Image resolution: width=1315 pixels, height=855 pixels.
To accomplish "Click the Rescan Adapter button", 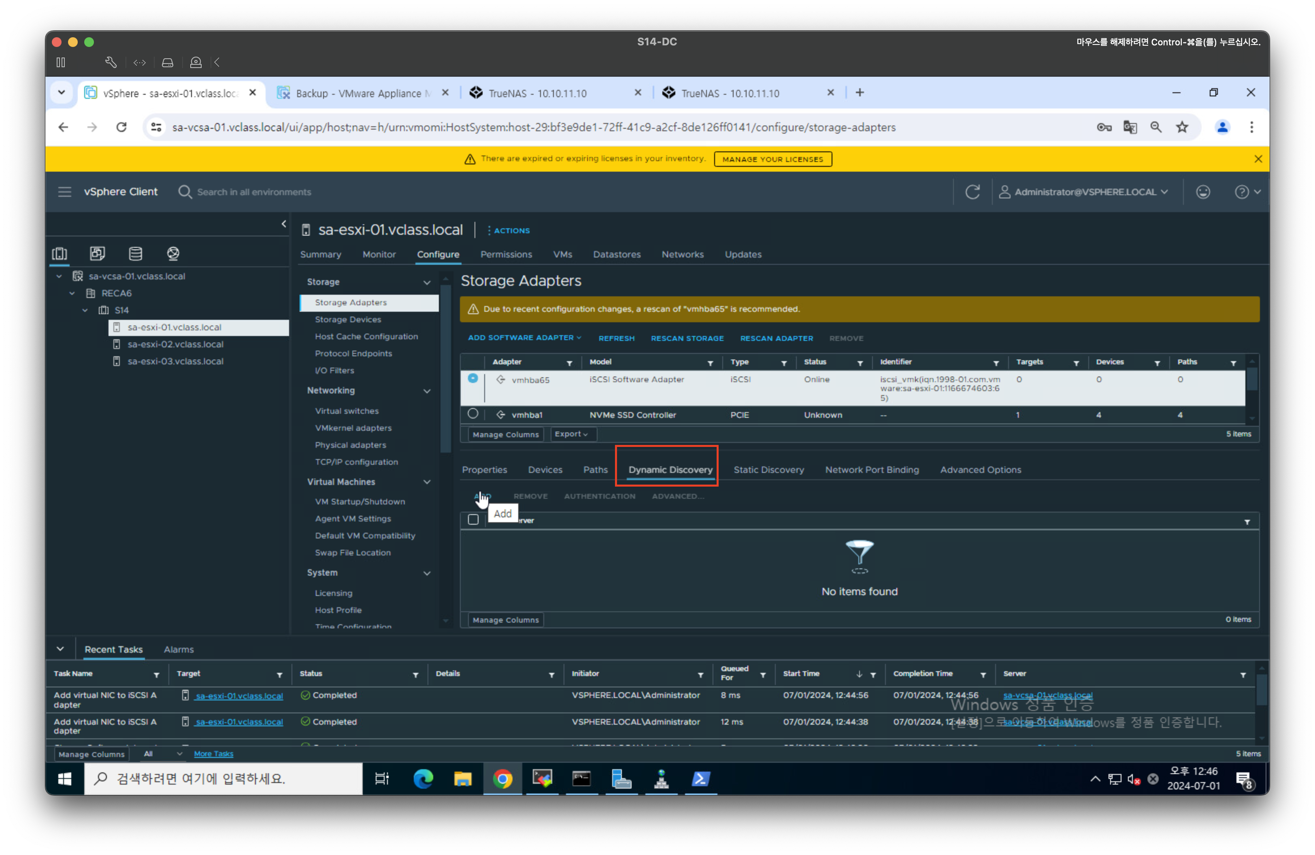I will point(776,338).
